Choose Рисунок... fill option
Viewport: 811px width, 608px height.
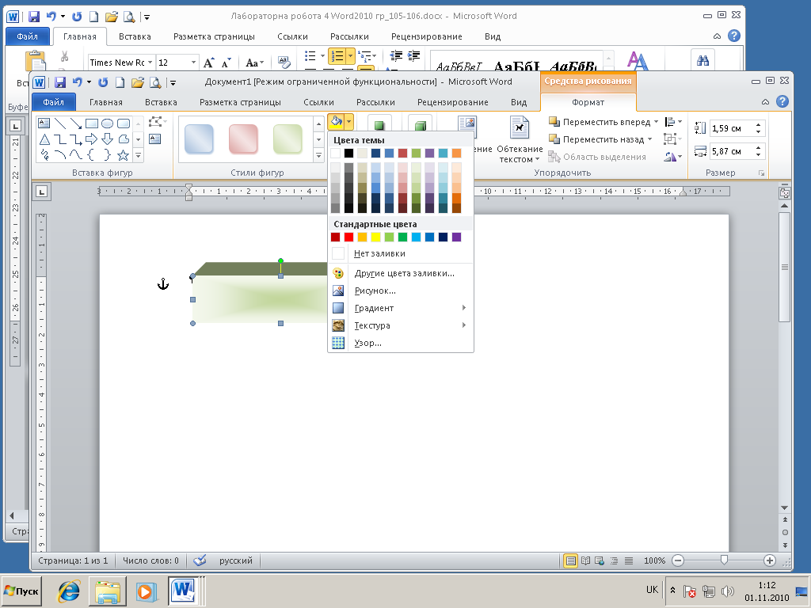(401, 291)
